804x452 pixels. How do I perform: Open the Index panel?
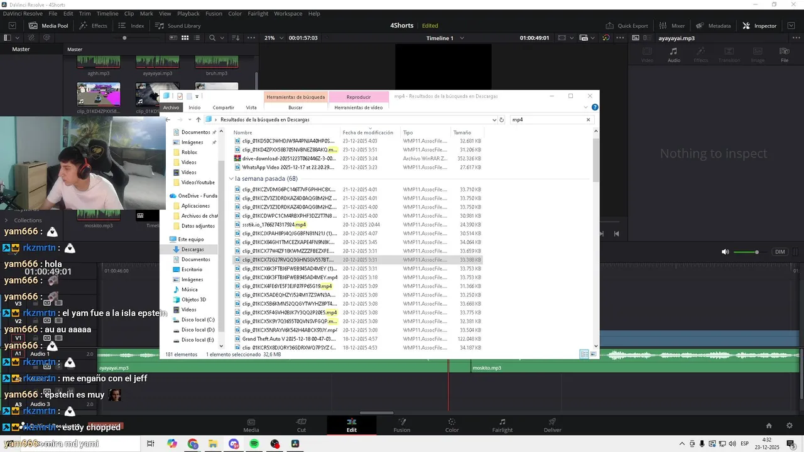click(x=131, y=26)
